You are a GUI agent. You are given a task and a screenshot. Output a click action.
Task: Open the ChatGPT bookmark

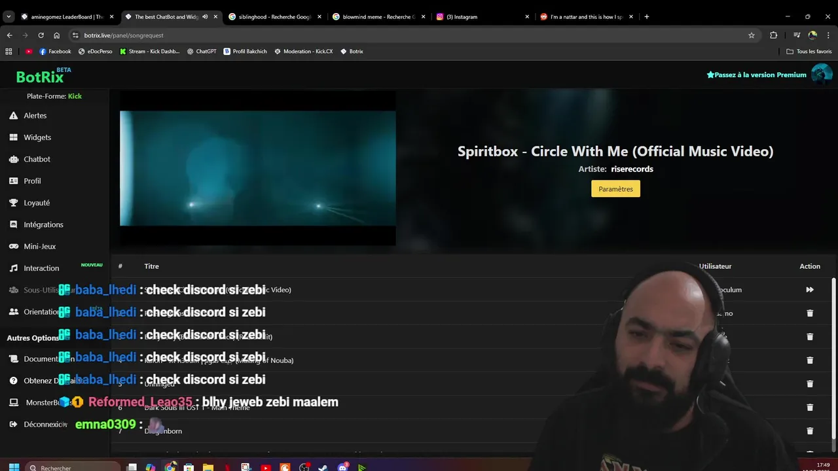click(202, 51)
